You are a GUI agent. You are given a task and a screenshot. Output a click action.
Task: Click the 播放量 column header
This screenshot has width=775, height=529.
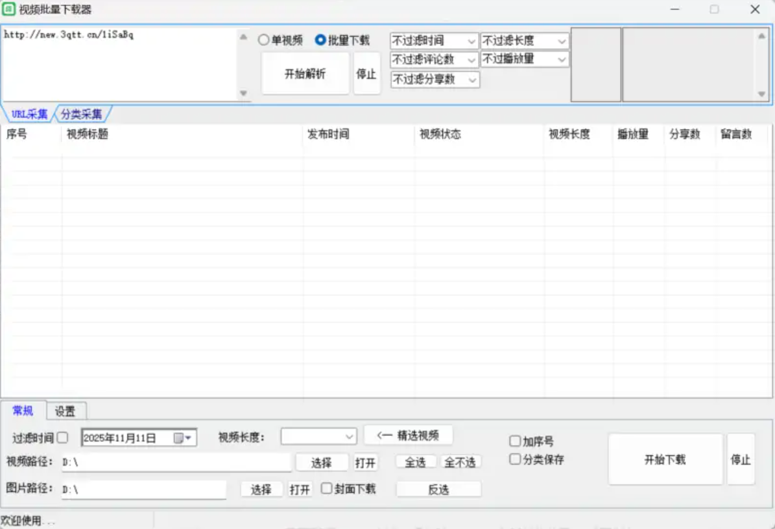639,134
